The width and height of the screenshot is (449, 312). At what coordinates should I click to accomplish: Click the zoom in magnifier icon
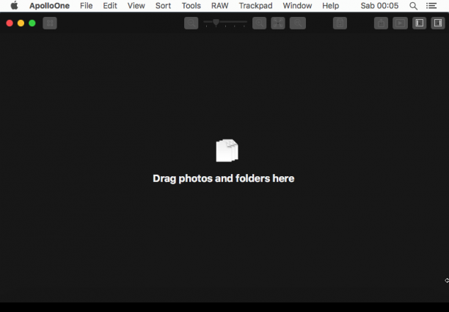(x=260, y=23)
